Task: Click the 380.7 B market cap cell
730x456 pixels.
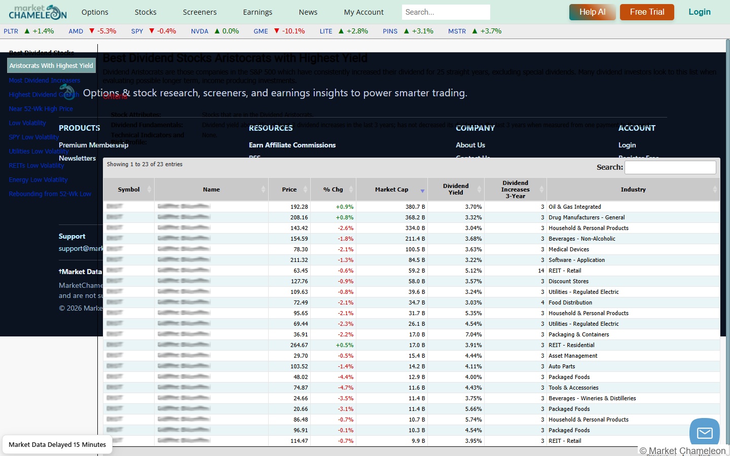Action: pos(392,207)
